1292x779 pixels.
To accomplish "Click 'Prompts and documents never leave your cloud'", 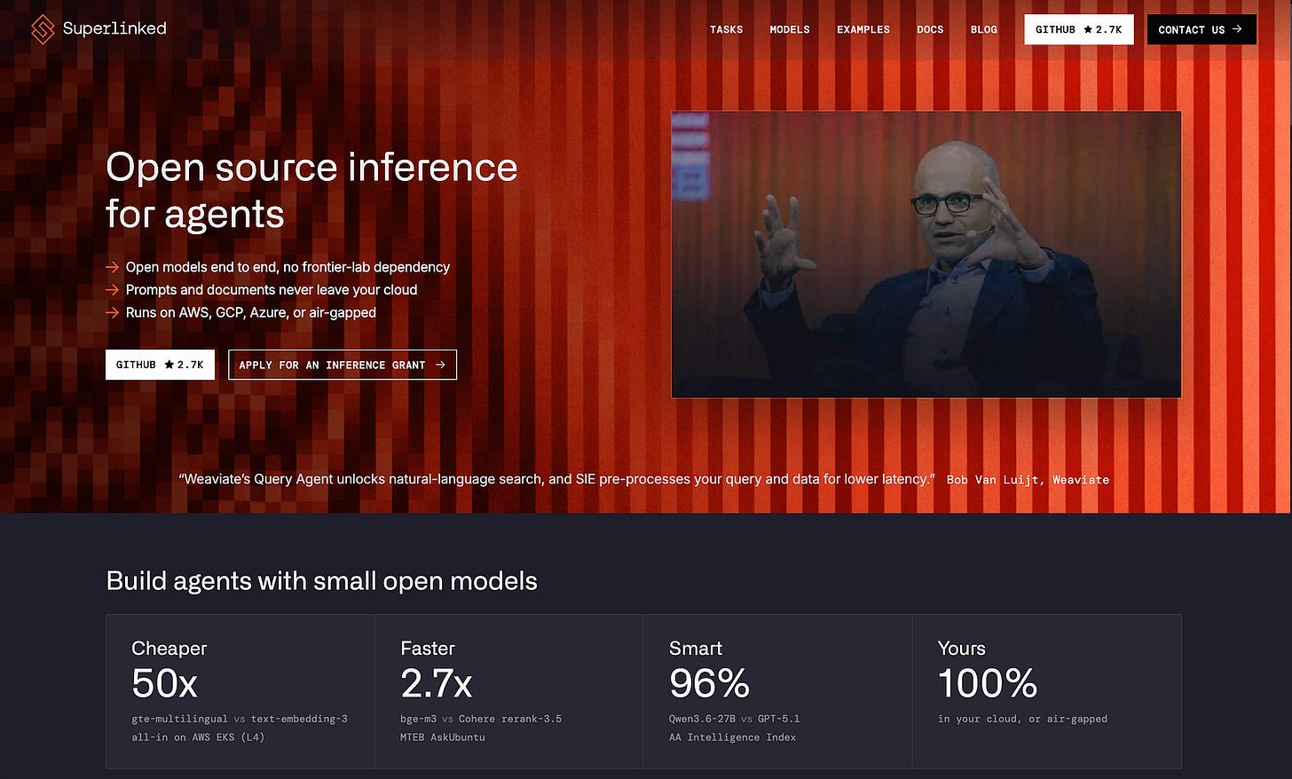I will (272, 290).
